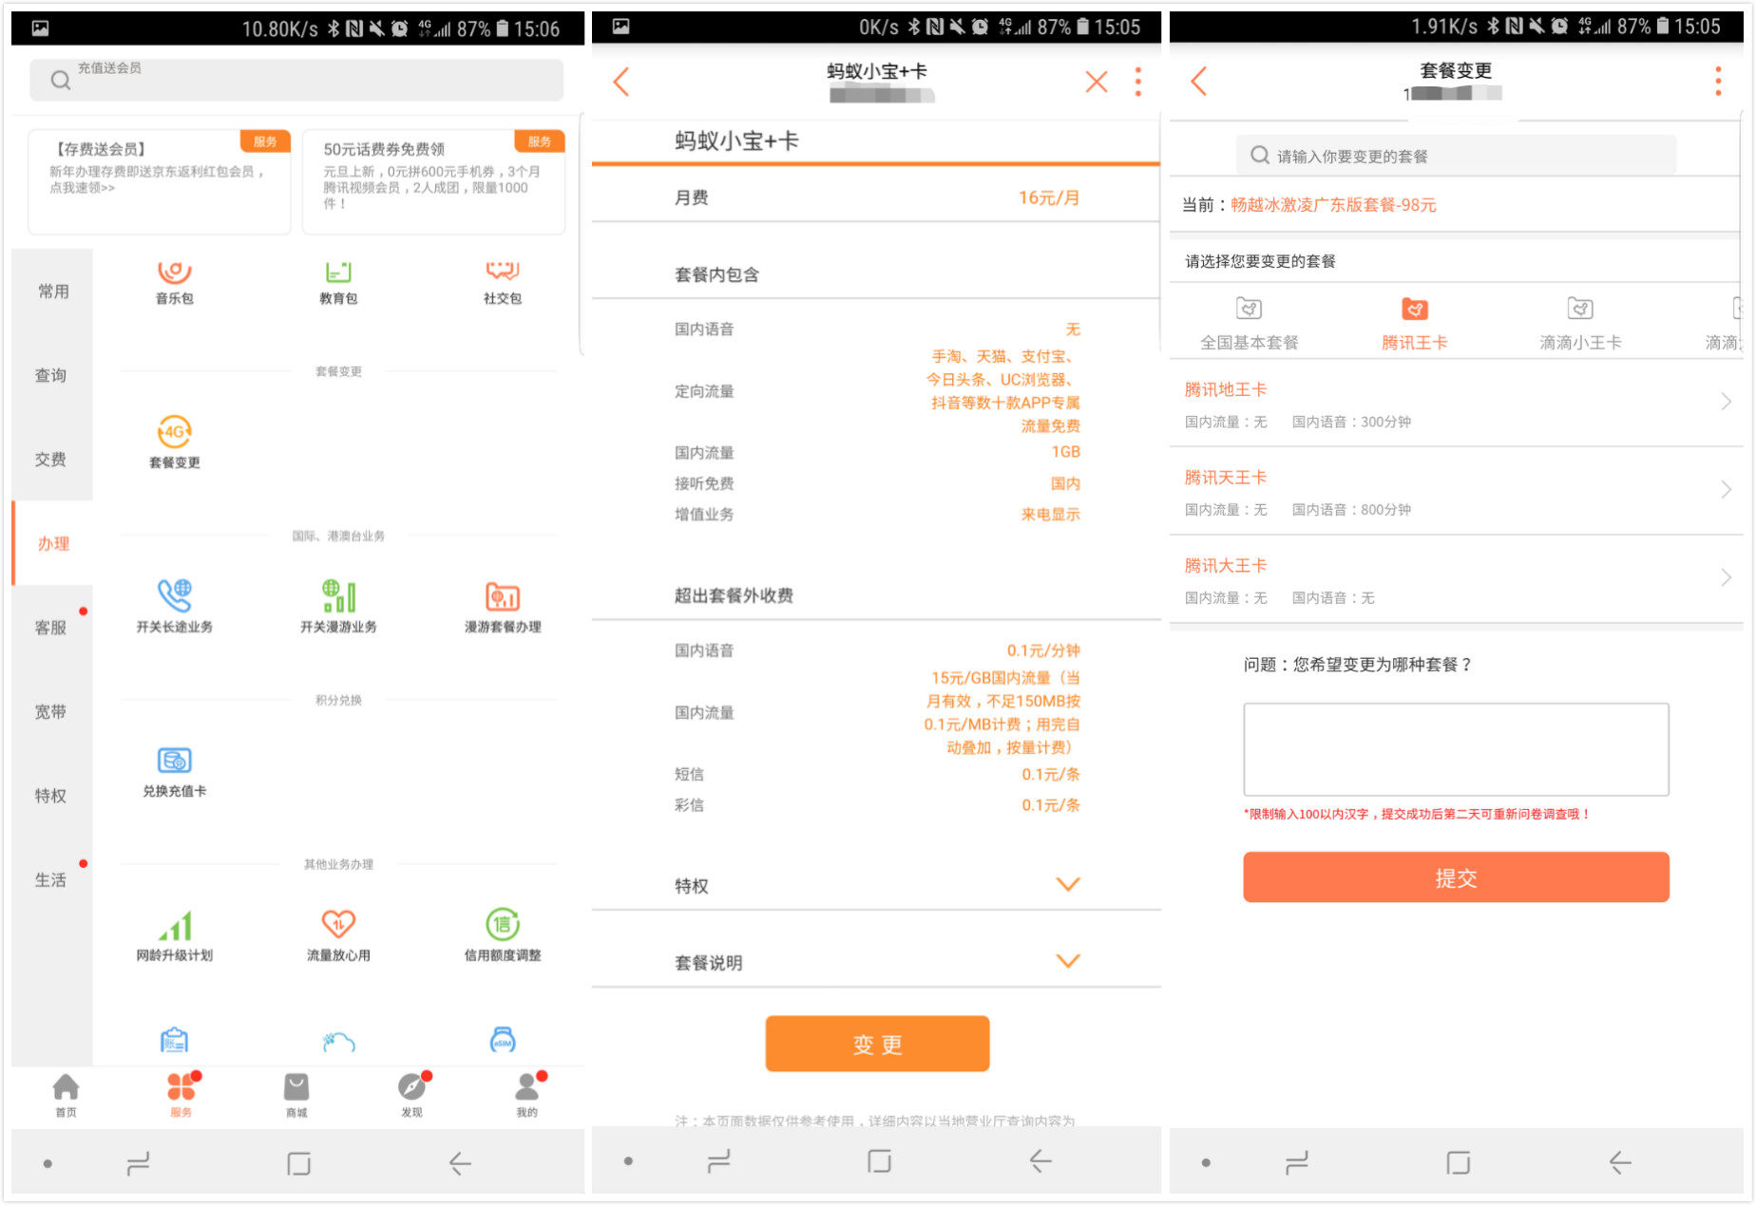Viewport: 1756px width, 1205px height.
Task: Open 腾讯地王卡 plan details
Action: point(1456,404)
